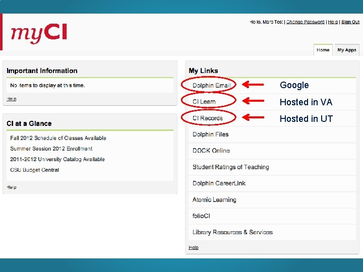
Task: Click the CI at a Glance heading
Action: [x=29, y=123]
